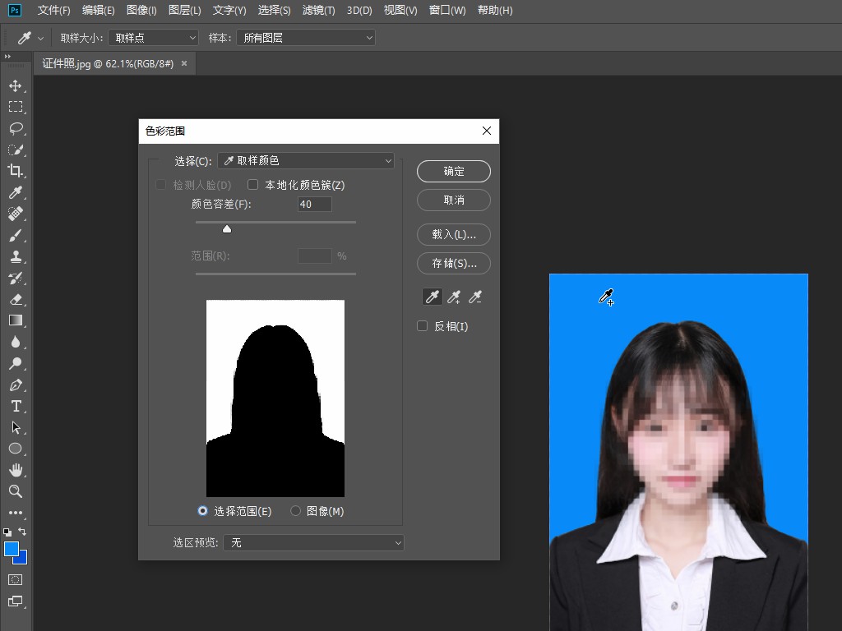Select the Horizontal Type tool
The image size is (842, 631).
pyautogui.click(x=15, y=406)
